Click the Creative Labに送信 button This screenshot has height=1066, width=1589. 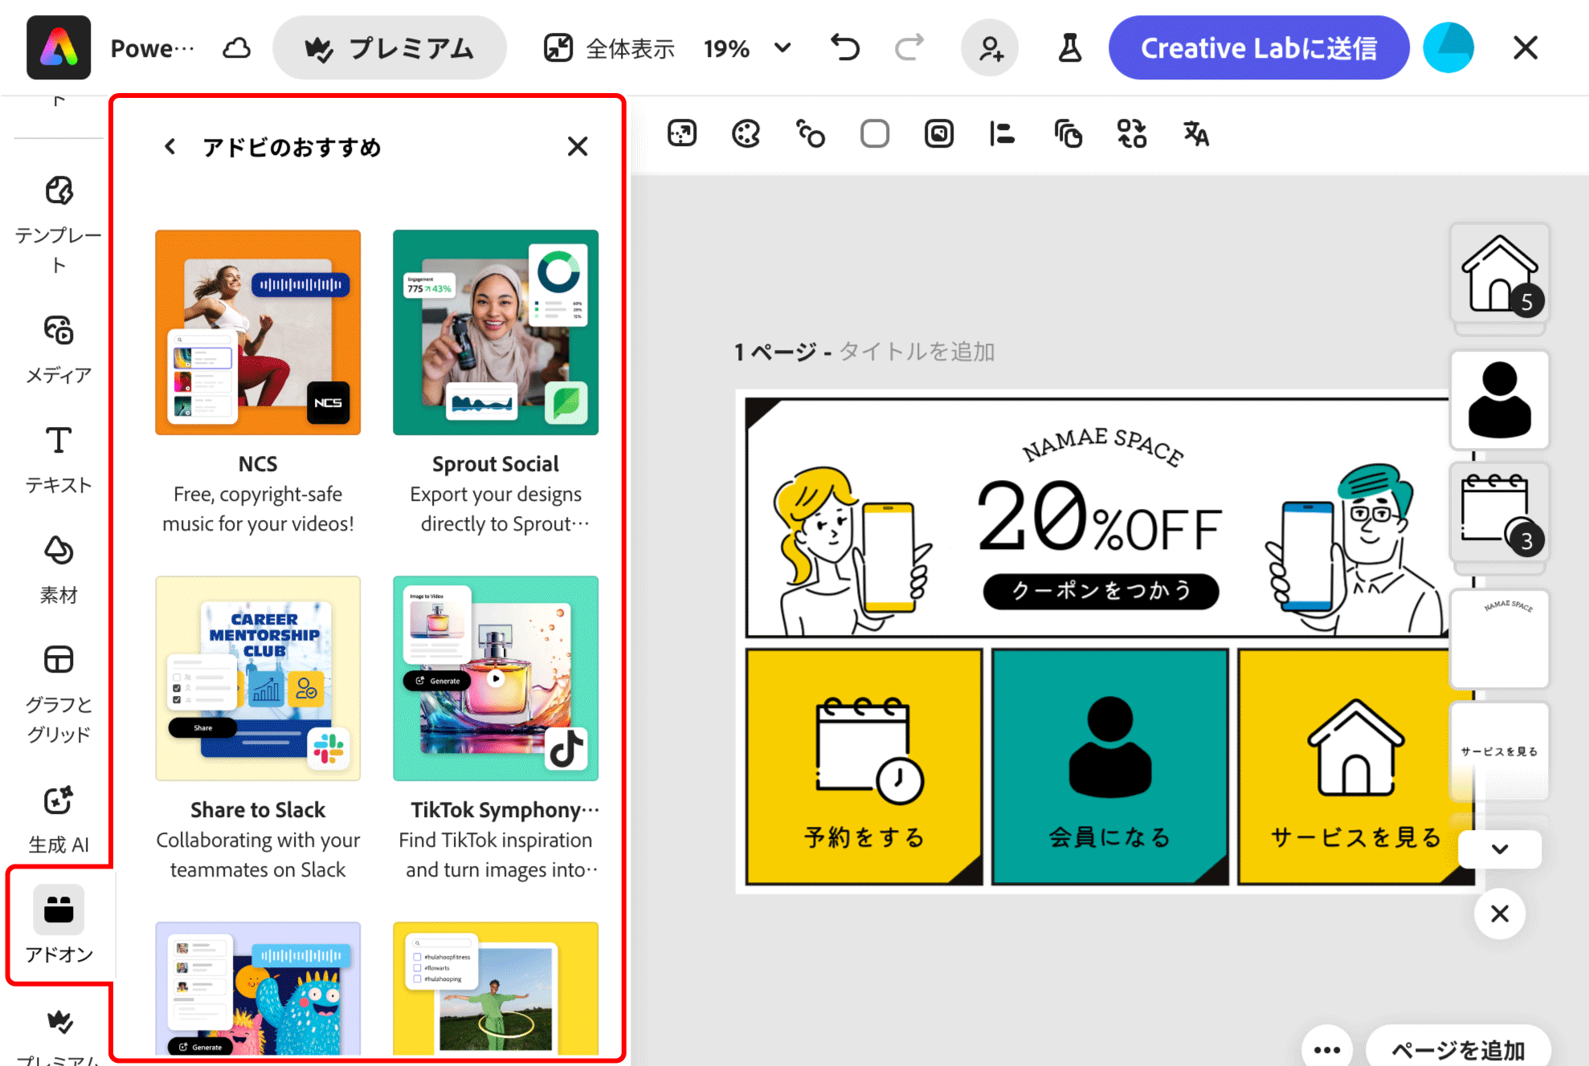1258,47
